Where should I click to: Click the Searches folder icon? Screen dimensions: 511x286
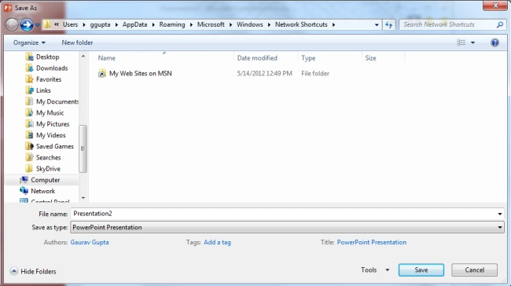[x=29, y=157]
